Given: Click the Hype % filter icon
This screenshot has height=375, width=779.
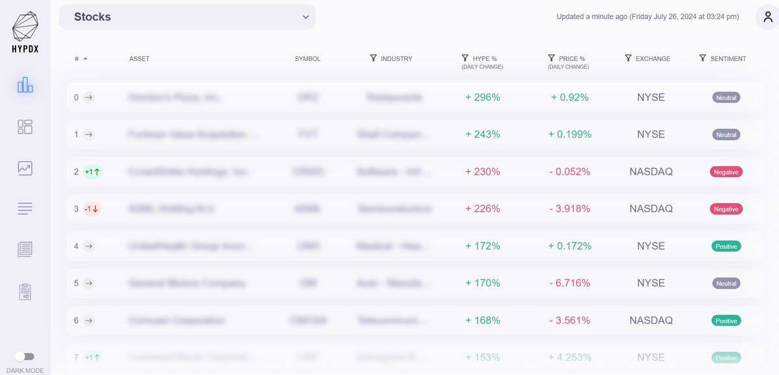Looking at the screenshot, I should 465,58.
